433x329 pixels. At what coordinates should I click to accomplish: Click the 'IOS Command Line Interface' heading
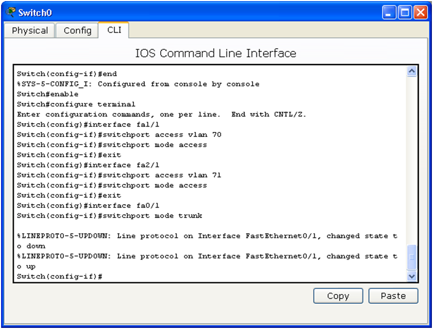[215, 53]
